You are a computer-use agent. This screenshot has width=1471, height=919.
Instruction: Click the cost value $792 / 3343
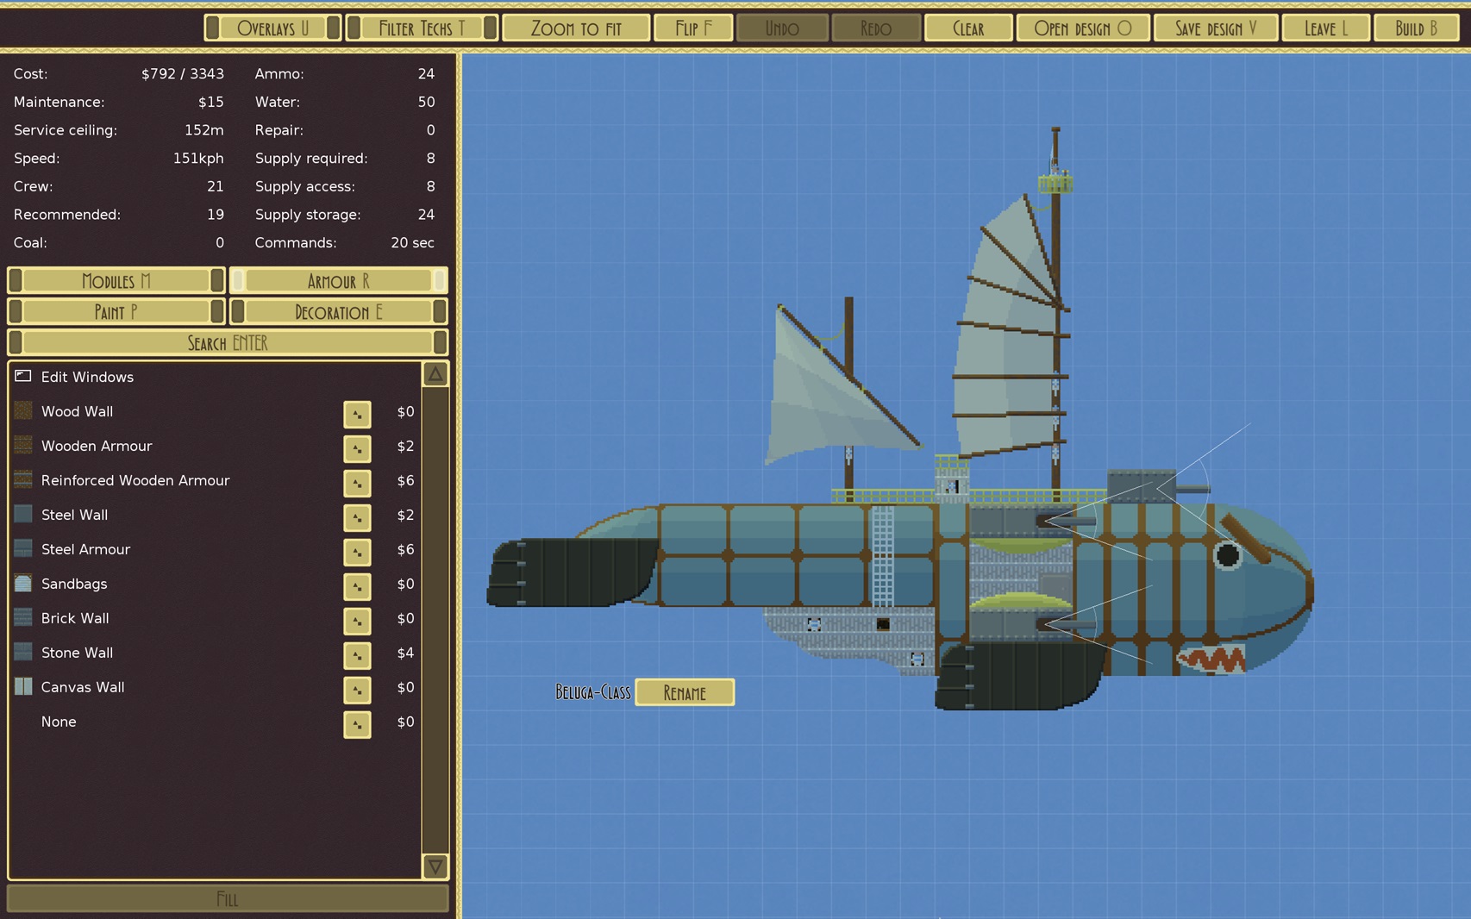[x=183, y=74]
